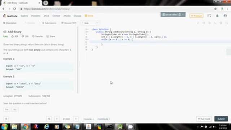The width and height of the screenshot is (231, 130).
Task: Open the user profile avatar menu
Action: coord(225,16)
